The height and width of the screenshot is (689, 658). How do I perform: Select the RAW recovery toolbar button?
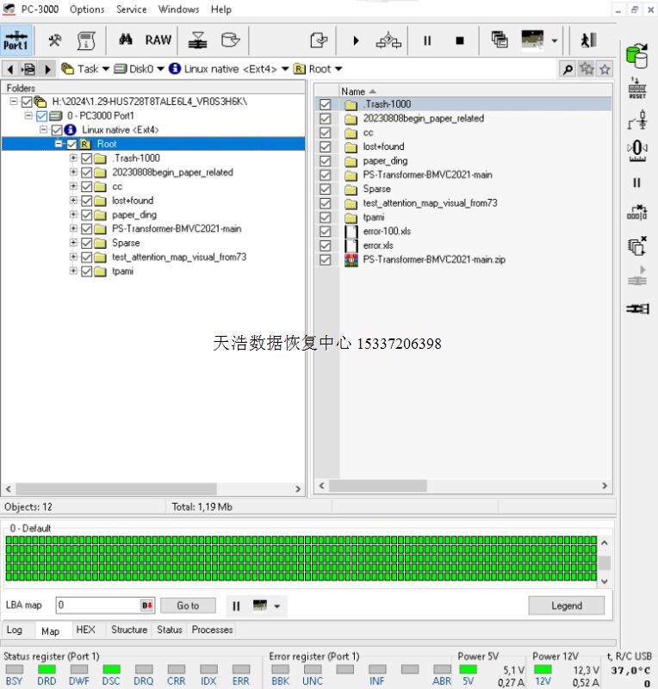pos(158,40)
